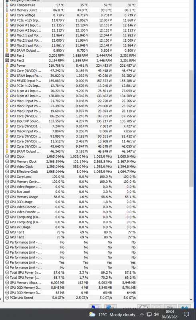
Task: Select the GPU Memory Controller Load row label
Action: coord(25,182)
